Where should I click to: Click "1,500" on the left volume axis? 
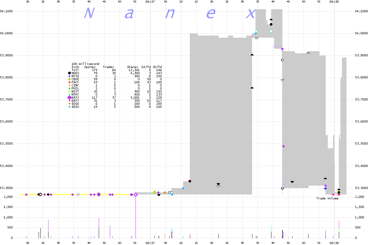8,207
